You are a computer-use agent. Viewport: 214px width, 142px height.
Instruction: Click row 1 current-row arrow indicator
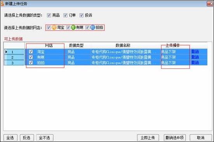pyautogui.click(x=6, y=52)
